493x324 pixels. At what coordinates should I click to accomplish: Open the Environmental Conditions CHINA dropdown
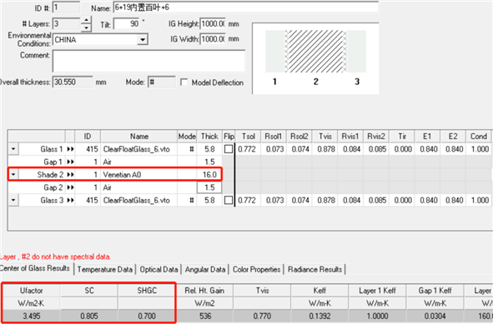click(x=143, y=40)
